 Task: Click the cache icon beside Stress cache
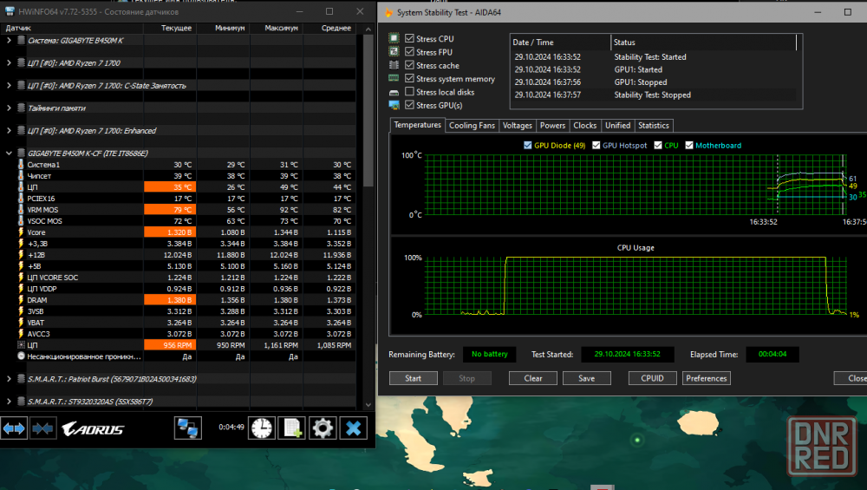[394, 65]
